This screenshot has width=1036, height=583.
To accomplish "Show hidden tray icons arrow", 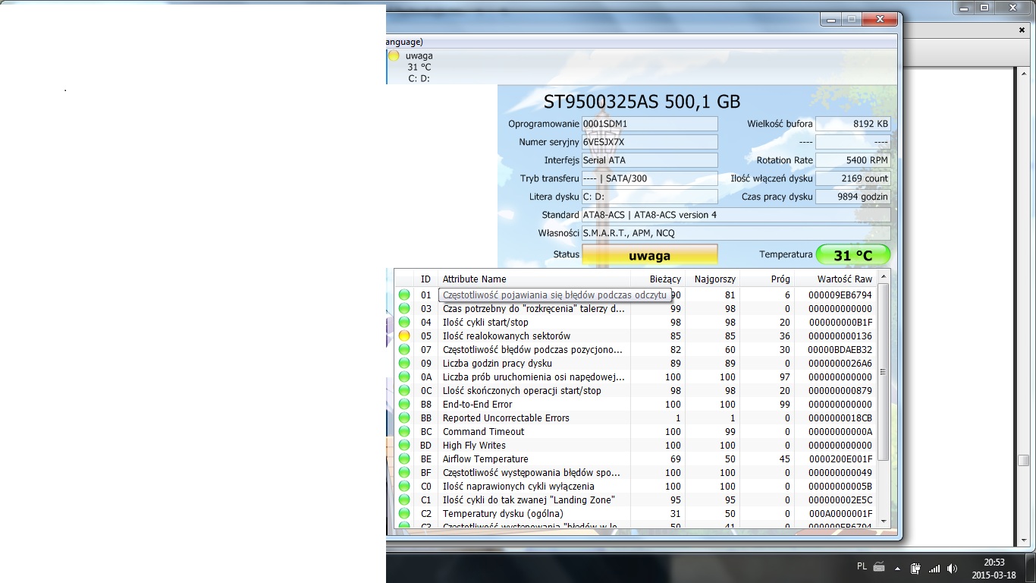I will tap(898, 568).
